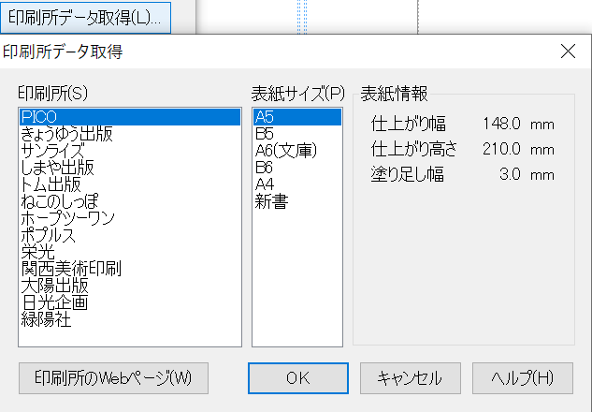Select トム出版 in the printer list
This screenshot has width=592, height=412.
[130, 184]
